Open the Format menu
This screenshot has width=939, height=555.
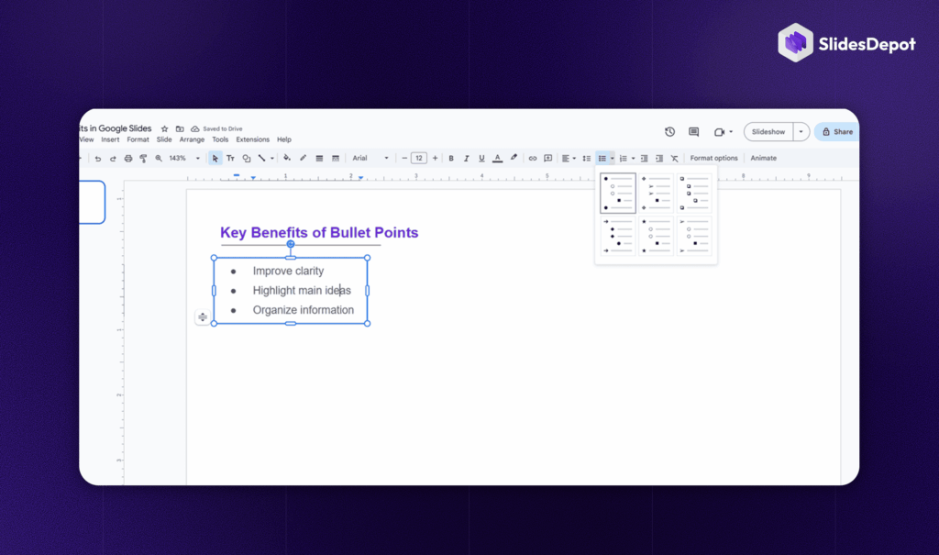(x=138, y=139)
